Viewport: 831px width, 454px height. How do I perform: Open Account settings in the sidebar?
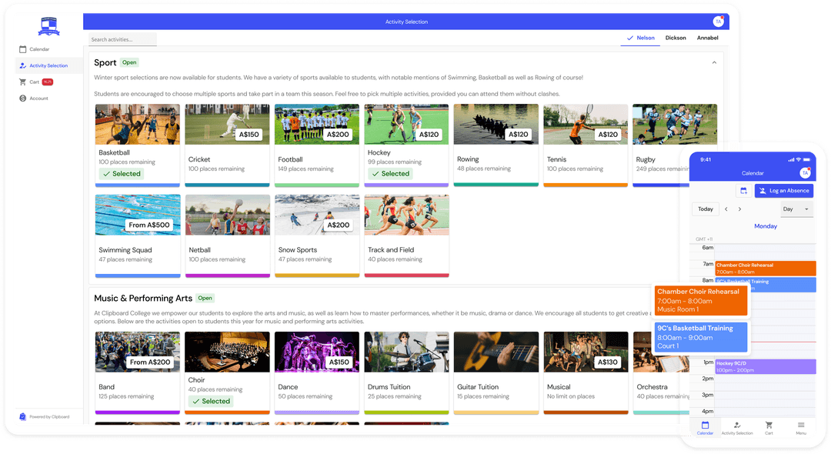pyautogui.click(x=34, y=98)
